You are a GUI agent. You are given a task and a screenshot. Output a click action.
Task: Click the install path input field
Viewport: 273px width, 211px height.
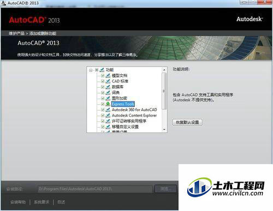coord(95,189)
